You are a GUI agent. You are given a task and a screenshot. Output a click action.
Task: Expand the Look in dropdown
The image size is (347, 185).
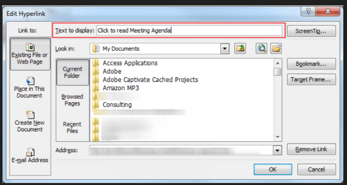click(225, 49)
